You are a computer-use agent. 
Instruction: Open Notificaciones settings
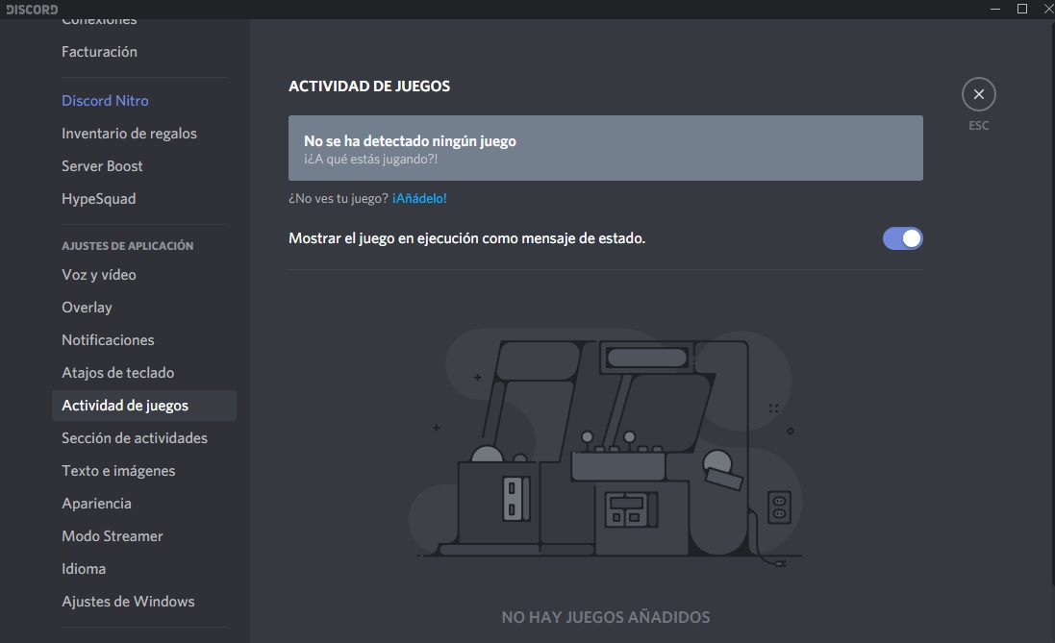[x=108, y=340]
